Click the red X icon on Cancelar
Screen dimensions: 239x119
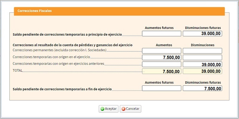(x=123, y=109)
